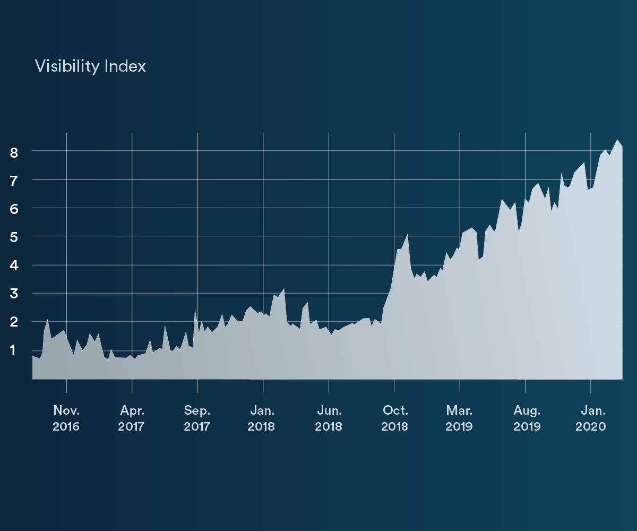Viewport: 637px width, 531px height.
Task: Click the y-axis value 2
Action: [14, 322]
